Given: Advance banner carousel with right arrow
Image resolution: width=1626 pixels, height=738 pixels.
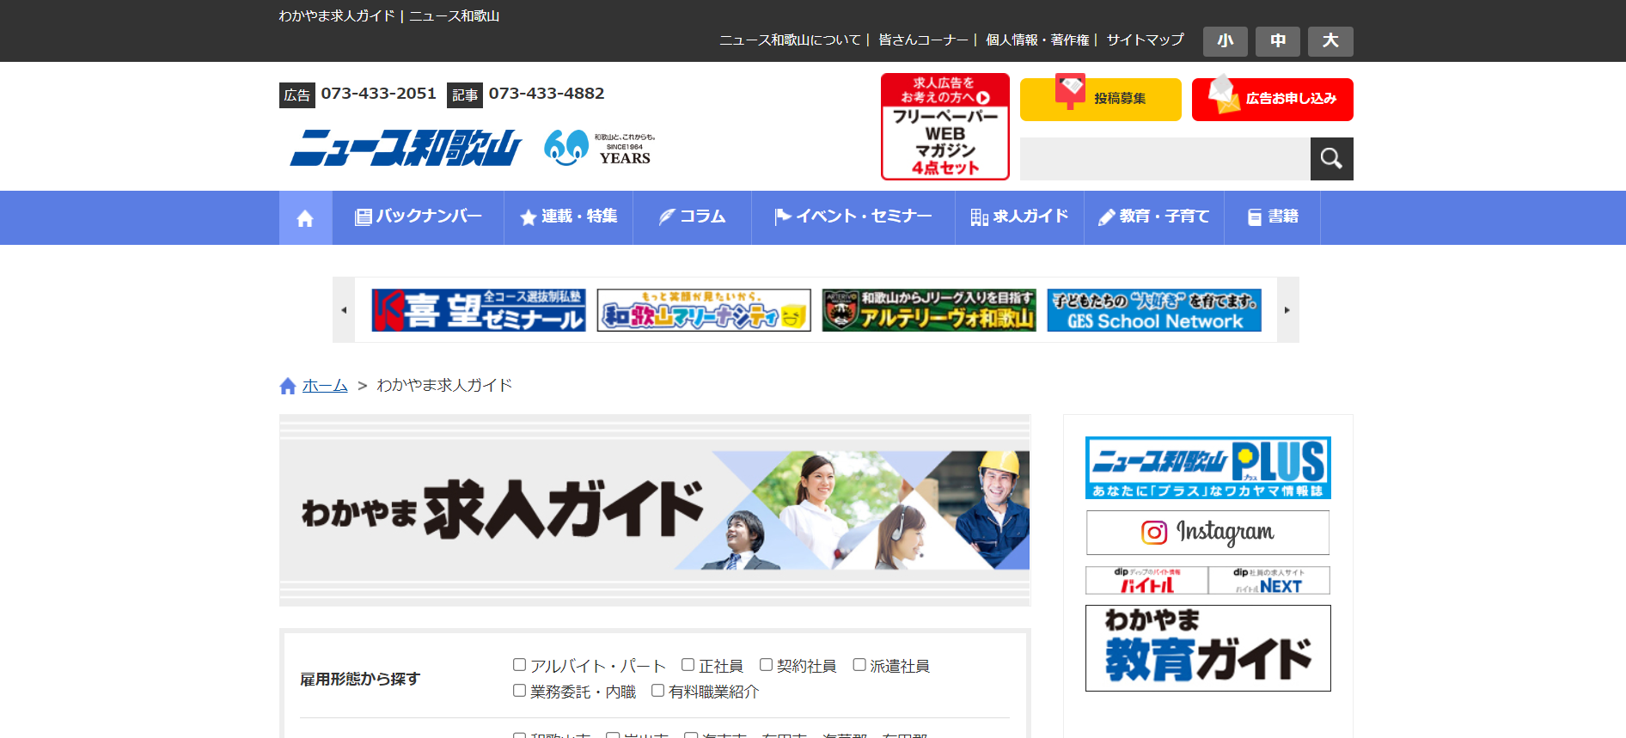Looking at the screenshot, I should click(1287, 310).
